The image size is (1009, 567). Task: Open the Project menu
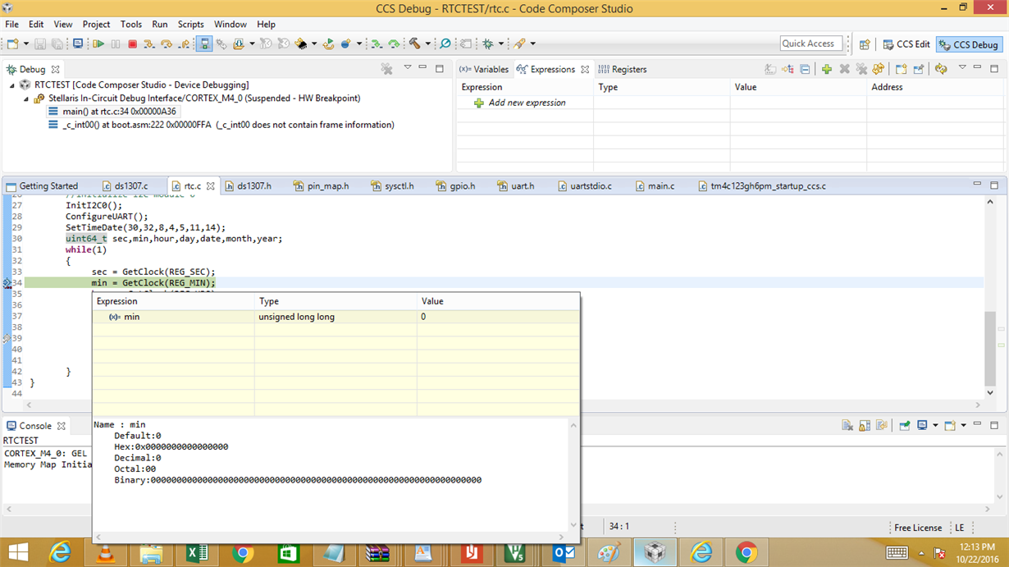point(96,25)
